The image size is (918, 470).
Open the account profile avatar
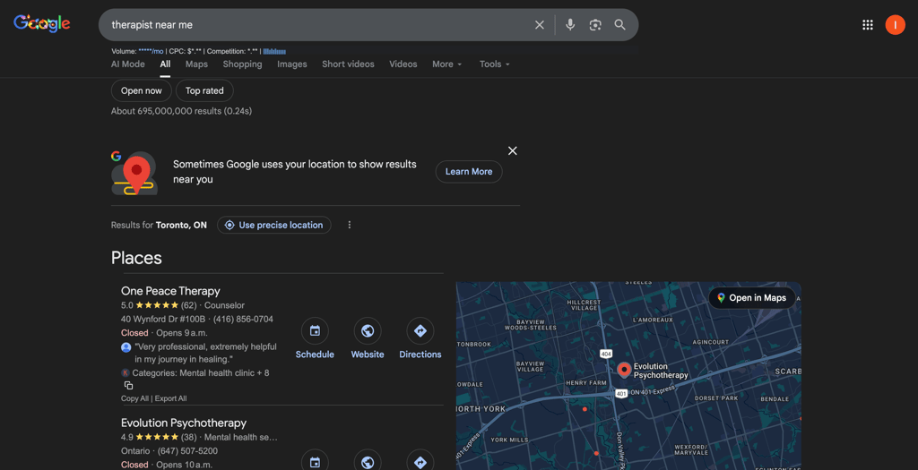[x=895, y=24]
